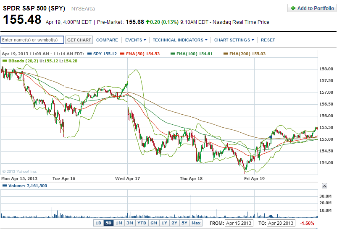Click the BBands legend green swatch
The height and width of the screenshot is (229, 342).
5,61
